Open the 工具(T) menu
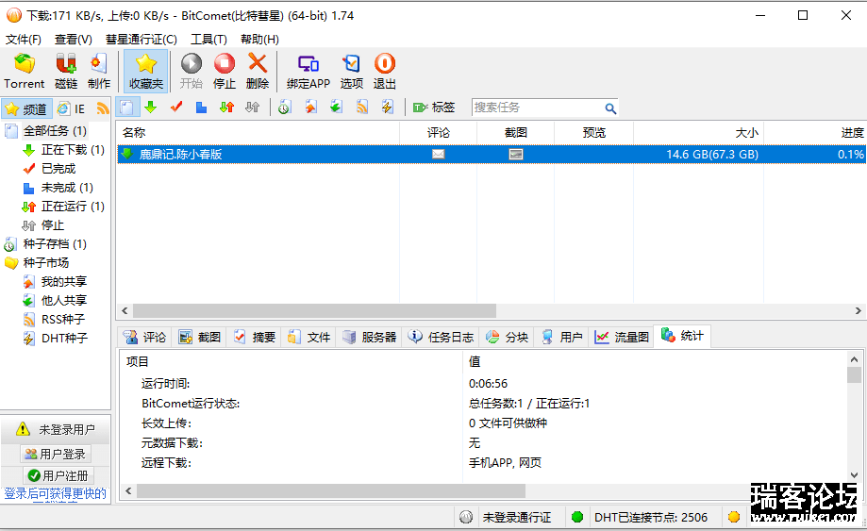Image resolution: width=867 pixels, height=531 pixels. [208, 40]
